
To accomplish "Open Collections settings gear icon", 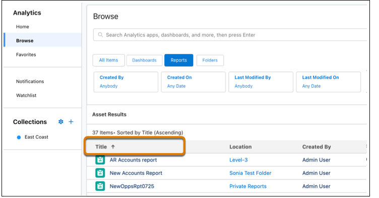I will [x=60, y=121].
